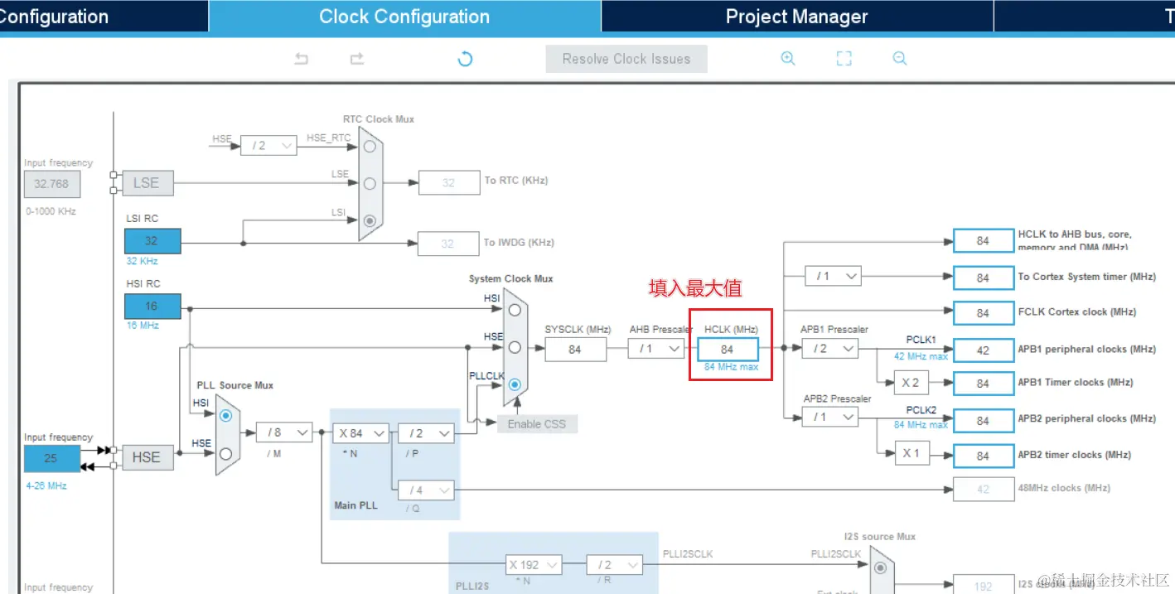Click the LSE oscillator block
1175x594 pixels.
point(147,183)
